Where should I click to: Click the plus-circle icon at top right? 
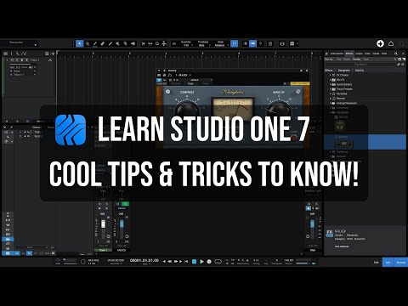(380, 43)
